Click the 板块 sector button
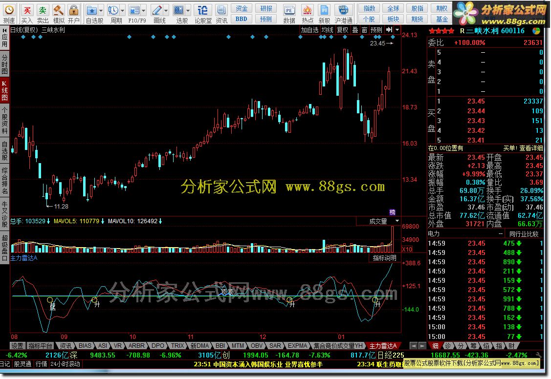 (x=393, y=19)
